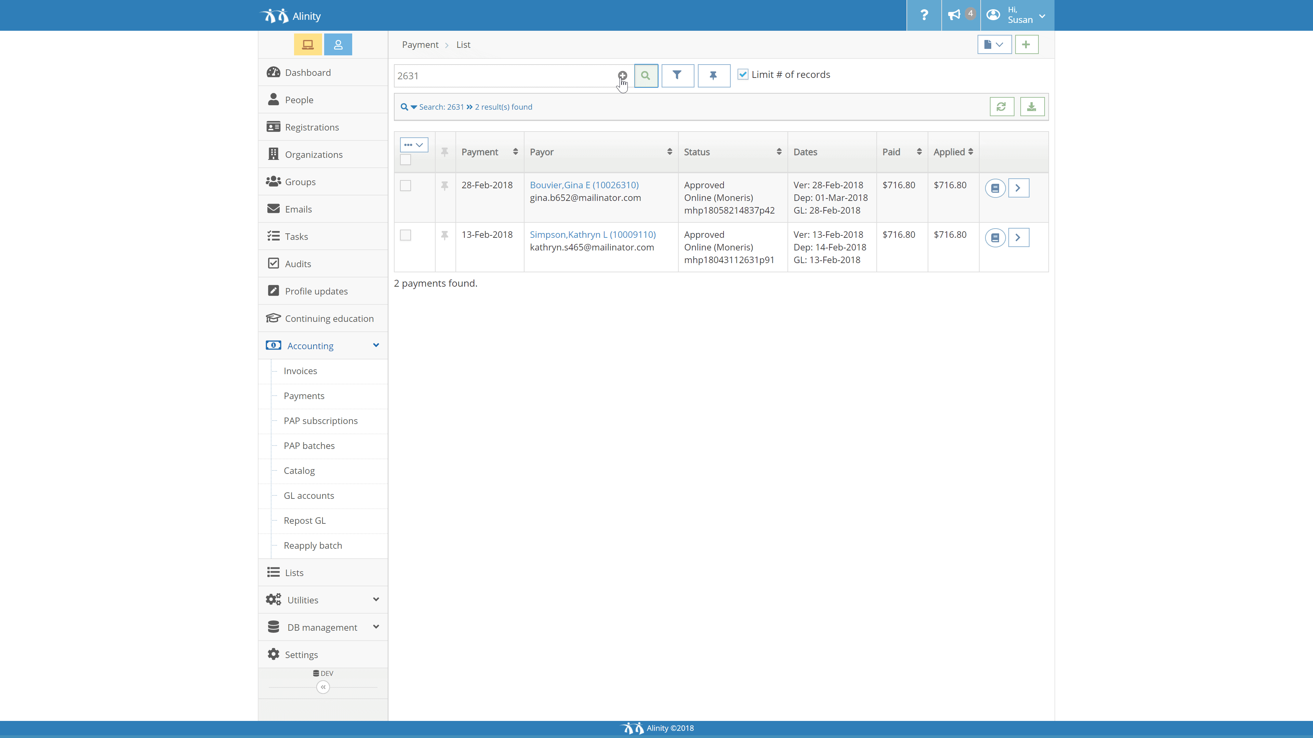Open Registrations menu item
This screenshot has height=738, width=1313.
click(323, 127)
